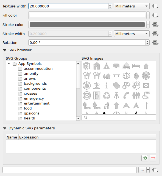Pick the person at waste bin image
The width and height of the screenshot is (162, 176).
tap(107, 105)
